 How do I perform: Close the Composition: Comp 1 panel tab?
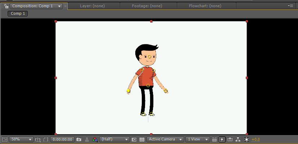coord(65,6)
